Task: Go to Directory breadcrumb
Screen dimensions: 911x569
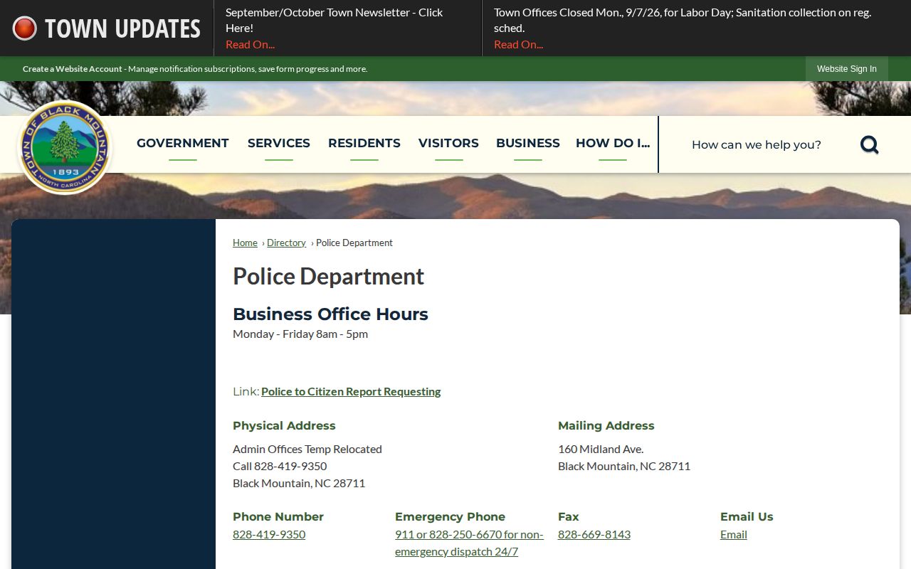Action: pos(286,243)
